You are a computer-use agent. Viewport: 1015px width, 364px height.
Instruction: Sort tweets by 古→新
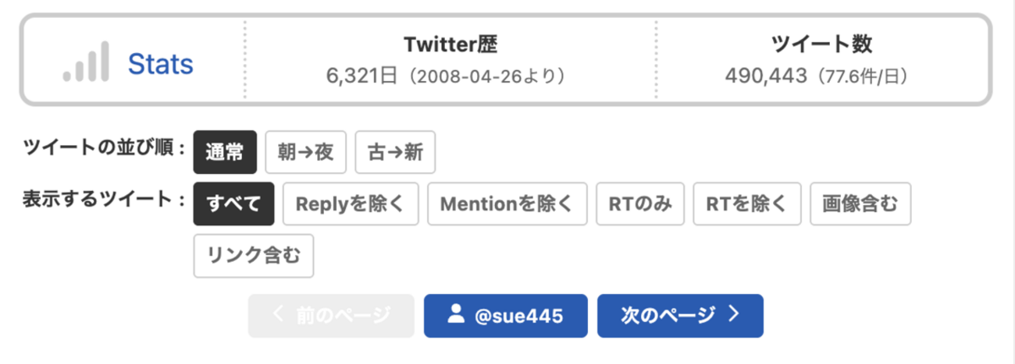(395, 151)
